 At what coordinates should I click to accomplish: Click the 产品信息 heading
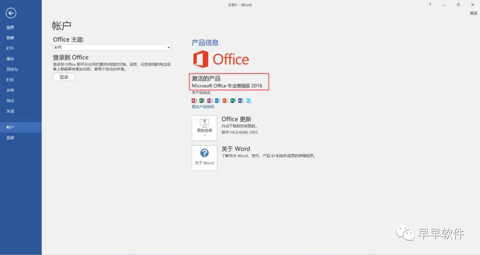tap(205, 43)
